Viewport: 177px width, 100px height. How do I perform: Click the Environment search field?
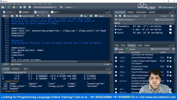point(164,20)
